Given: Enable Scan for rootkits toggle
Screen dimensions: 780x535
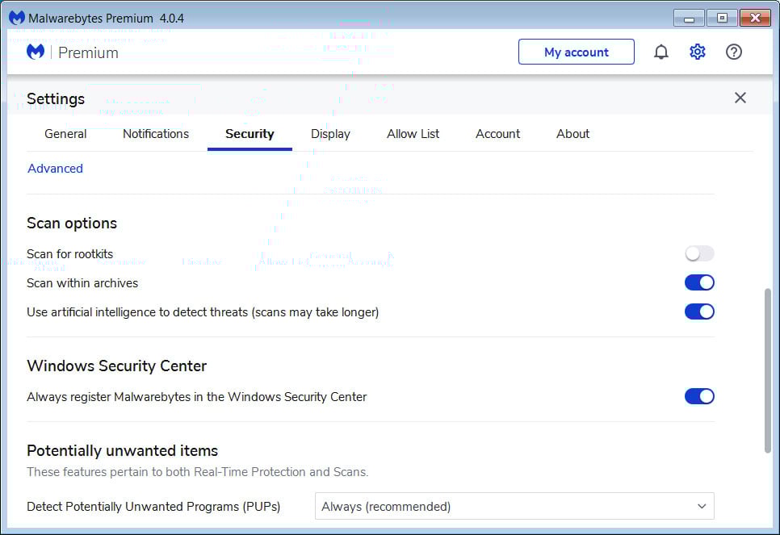Looking at the screenshot, I should 699,253.
